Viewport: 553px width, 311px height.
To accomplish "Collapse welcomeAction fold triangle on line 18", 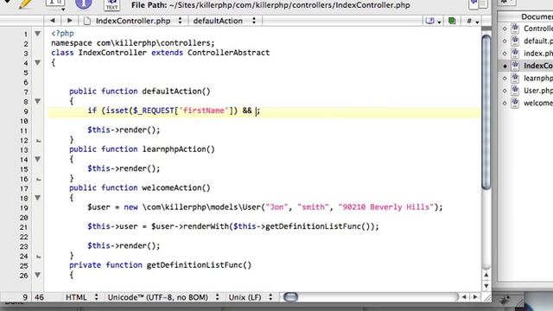I will point(37,198).
